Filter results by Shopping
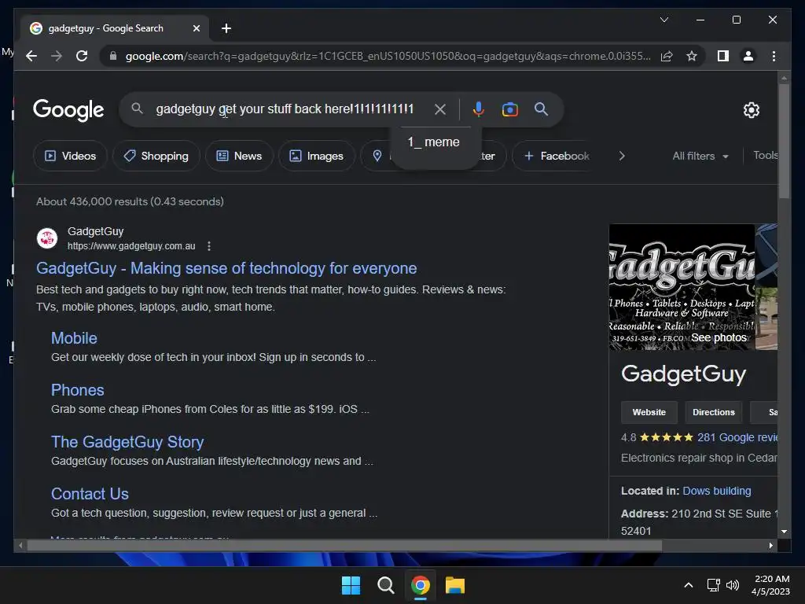This screenshot has width=805, height=604. click(x=156, y=156)
